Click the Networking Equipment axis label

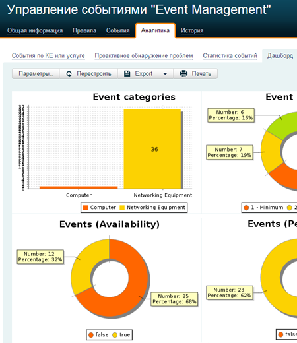[163, 195]
